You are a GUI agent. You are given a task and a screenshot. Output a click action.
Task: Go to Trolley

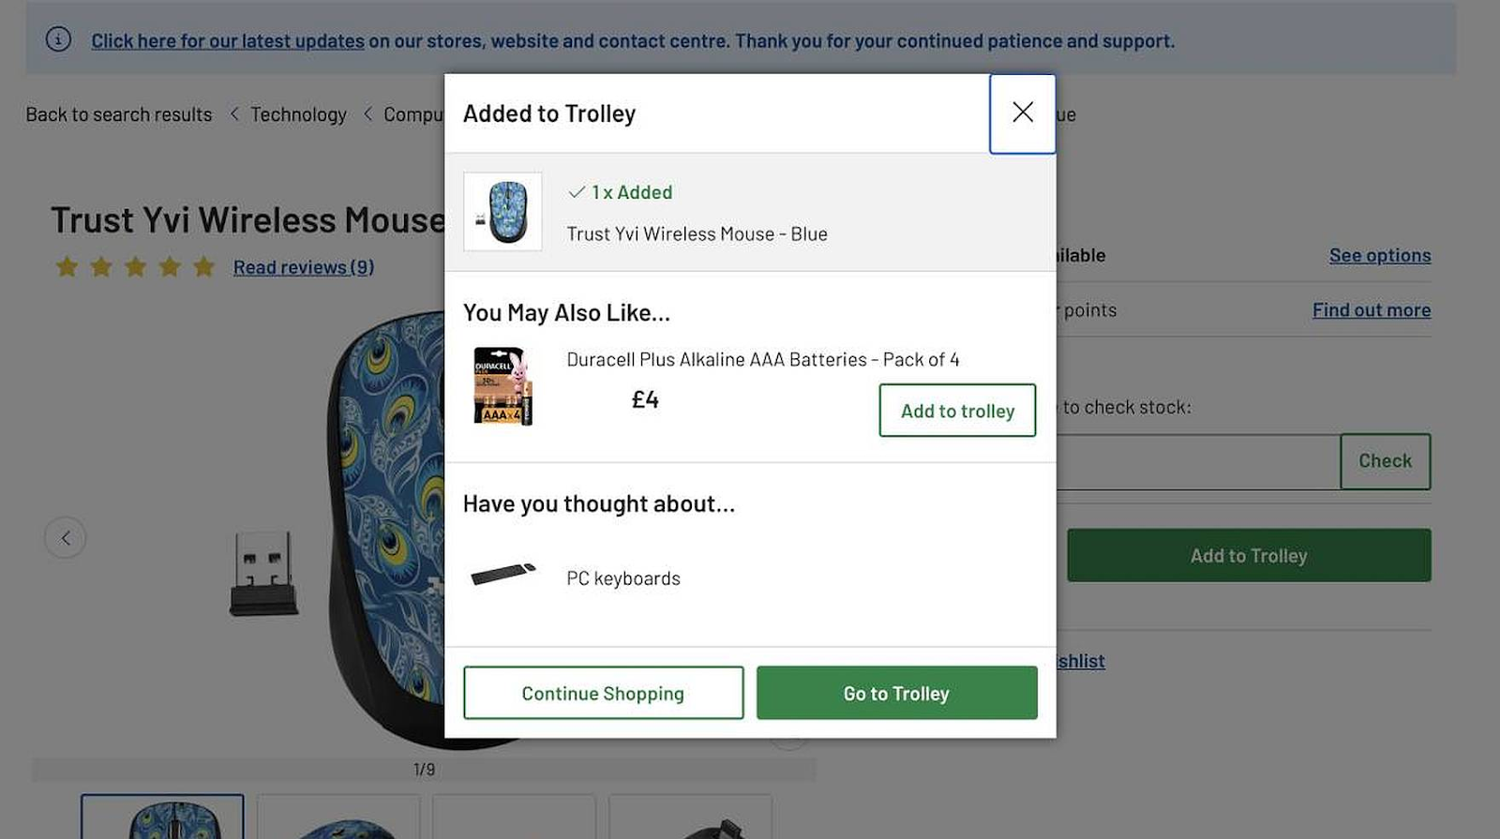point(896,693)
